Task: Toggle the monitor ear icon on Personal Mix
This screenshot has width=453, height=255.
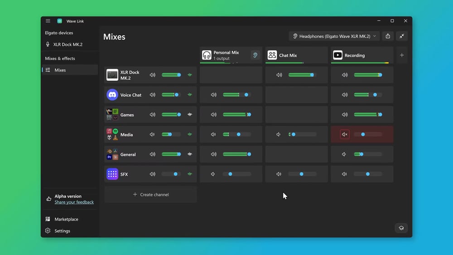Action: pyautogui.click(x=255, y=55)
